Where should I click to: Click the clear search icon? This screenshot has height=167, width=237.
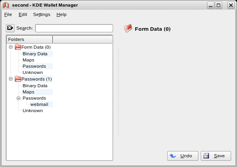click(x=10, y=28)
